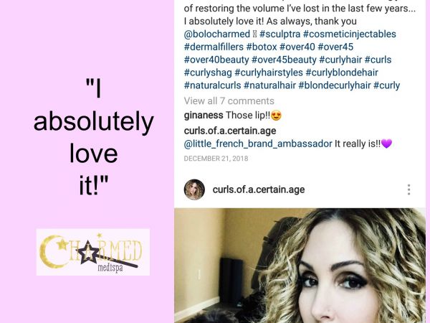The image size is (430, 323).
Task: Open the December 21, 2018 timestamp
Action: (216, 159)
